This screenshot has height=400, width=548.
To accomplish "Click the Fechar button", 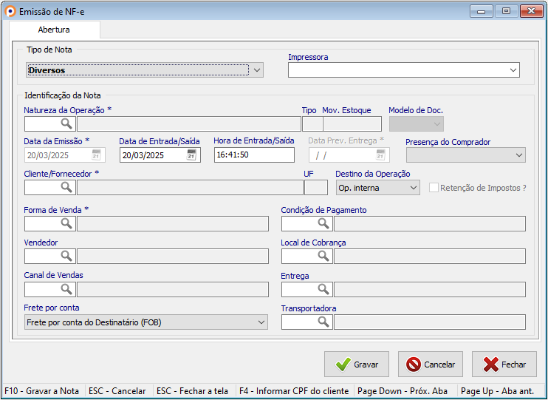I will [504, 365].
